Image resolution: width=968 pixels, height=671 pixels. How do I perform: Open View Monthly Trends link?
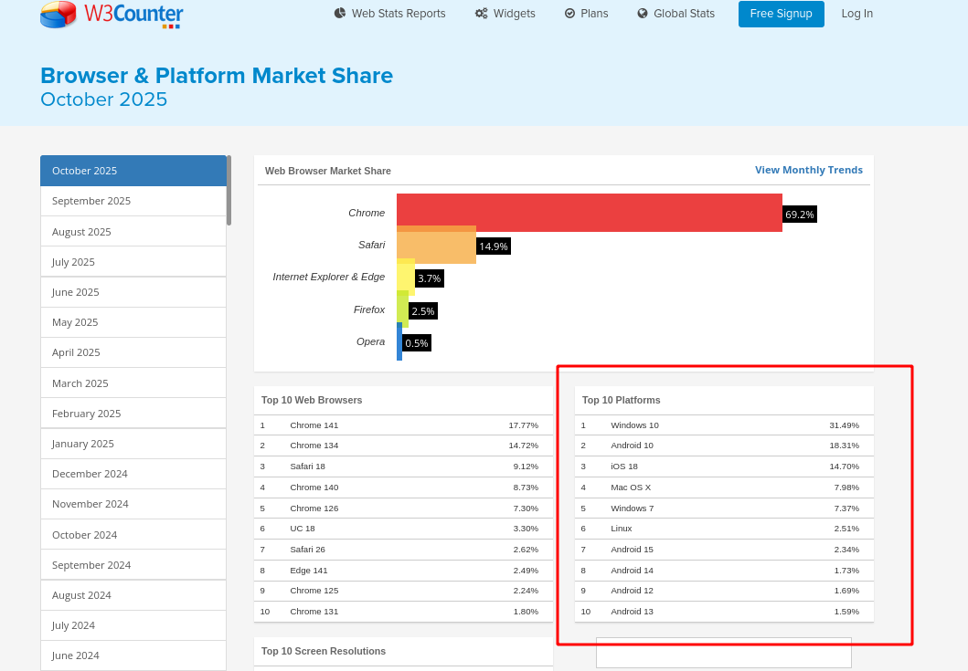click(x=808, y=170)
